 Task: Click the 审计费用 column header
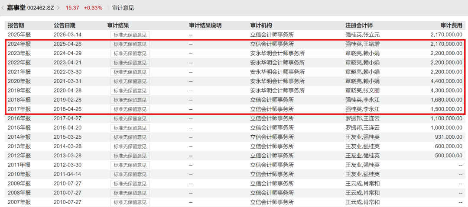pyautogui.click(x=452, y=25)
